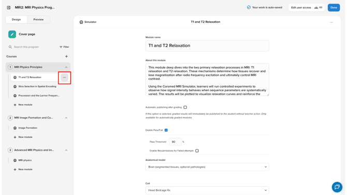Click Edit user access button
This screenshot has height=195, width=347.
point(307,8)
